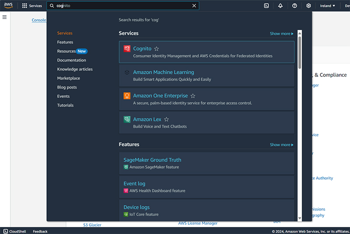Open the Amazon Lex link
Image resolution: width=350 pixels, height=234 pixels.
pyautogui.click(x=147, y=119)
